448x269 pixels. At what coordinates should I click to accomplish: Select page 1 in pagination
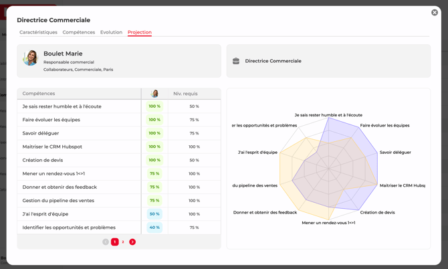coord(114,242)
